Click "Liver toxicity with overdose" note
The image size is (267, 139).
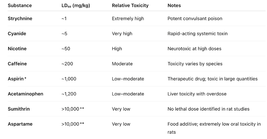tap(197, 94)
